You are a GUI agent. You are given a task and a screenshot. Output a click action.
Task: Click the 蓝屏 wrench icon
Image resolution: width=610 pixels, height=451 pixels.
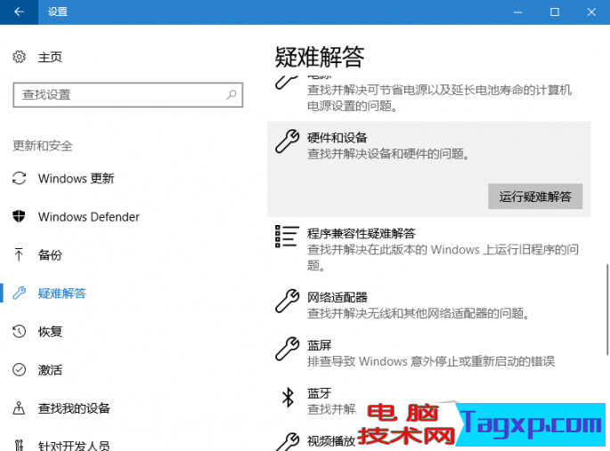287,349
